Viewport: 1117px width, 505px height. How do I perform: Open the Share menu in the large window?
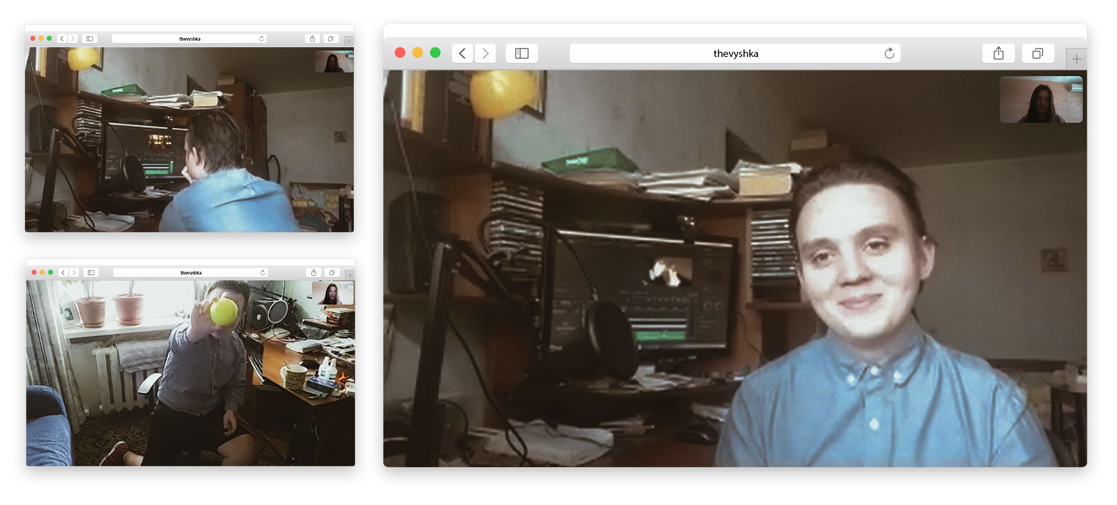[998, 54]
